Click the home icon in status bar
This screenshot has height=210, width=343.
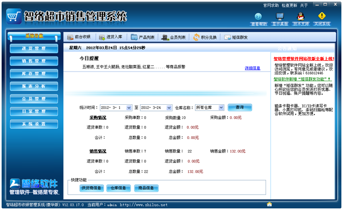coord(269,204)
